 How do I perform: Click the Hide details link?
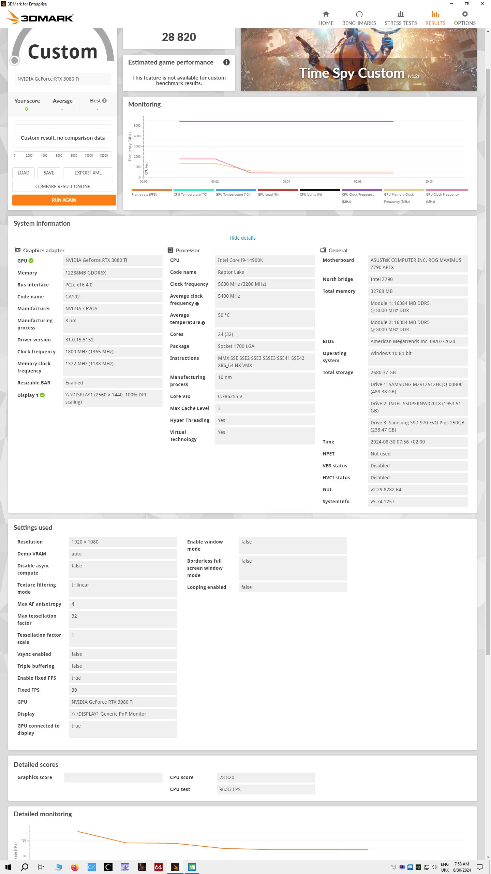pyautogui.click(x=242, y=238)
